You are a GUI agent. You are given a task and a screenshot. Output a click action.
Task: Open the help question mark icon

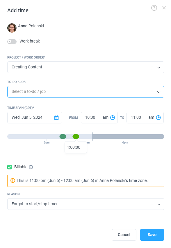[x=154, y=8]
